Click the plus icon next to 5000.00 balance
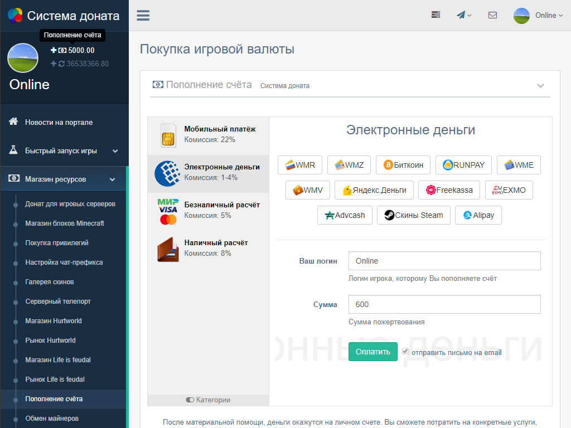This screenshot has height=428, width=571. point(54,50)
